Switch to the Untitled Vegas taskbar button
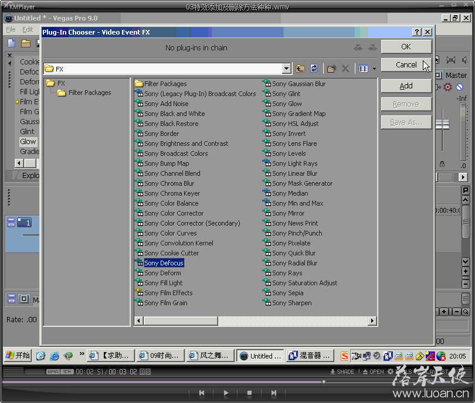Viewport: 475px width, 403px height. coord(260,356)
